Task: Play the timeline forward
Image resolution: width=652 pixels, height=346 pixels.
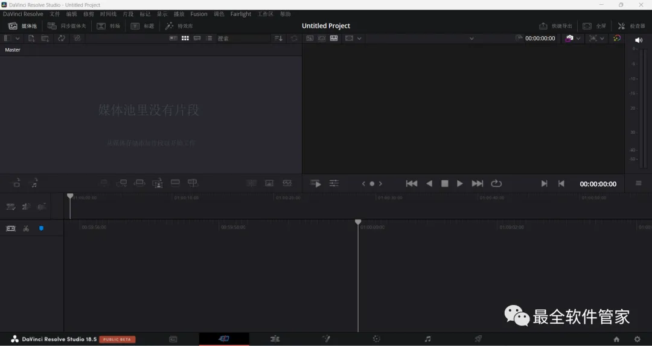Action: (460, 184)
